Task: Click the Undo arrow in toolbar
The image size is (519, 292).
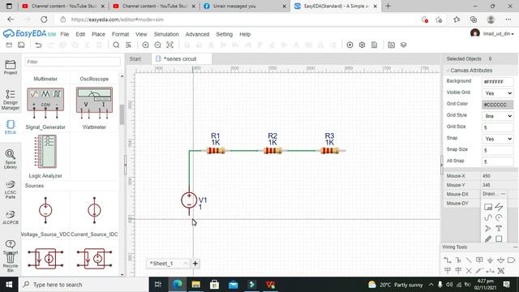Action: [38, 45]
